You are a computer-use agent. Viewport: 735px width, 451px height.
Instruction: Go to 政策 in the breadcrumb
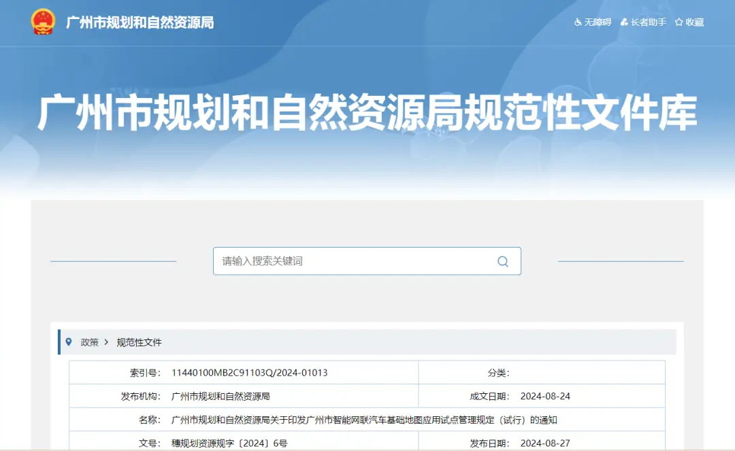tap(89, 342)
